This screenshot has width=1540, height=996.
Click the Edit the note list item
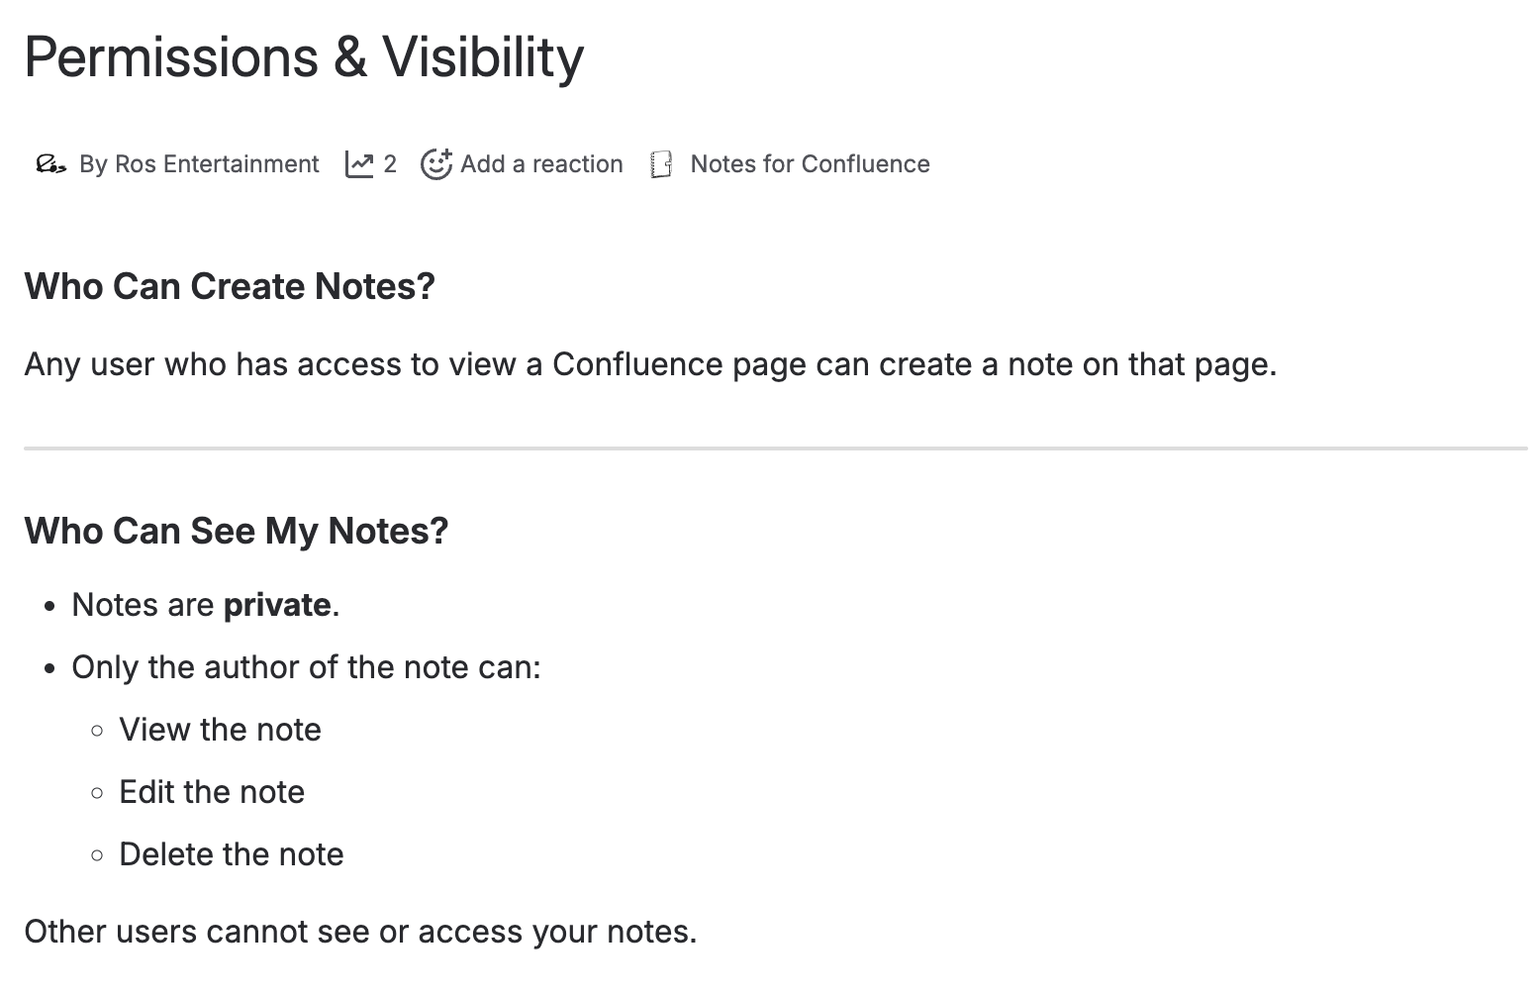212,791
